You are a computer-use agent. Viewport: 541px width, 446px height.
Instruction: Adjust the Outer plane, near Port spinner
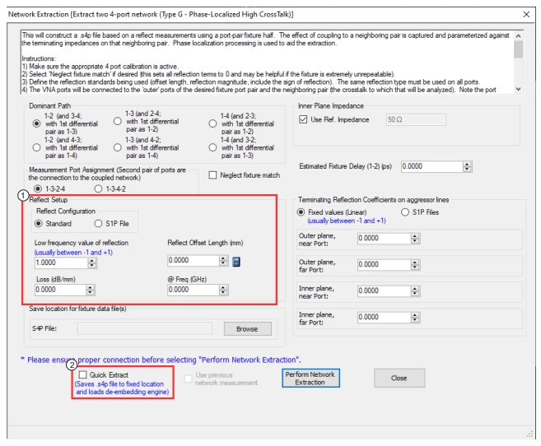coord(414,238)
